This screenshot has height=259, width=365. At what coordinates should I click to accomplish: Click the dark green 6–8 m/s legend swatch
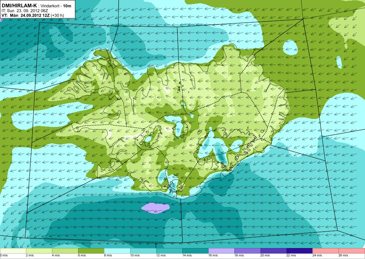coord(91,251)
